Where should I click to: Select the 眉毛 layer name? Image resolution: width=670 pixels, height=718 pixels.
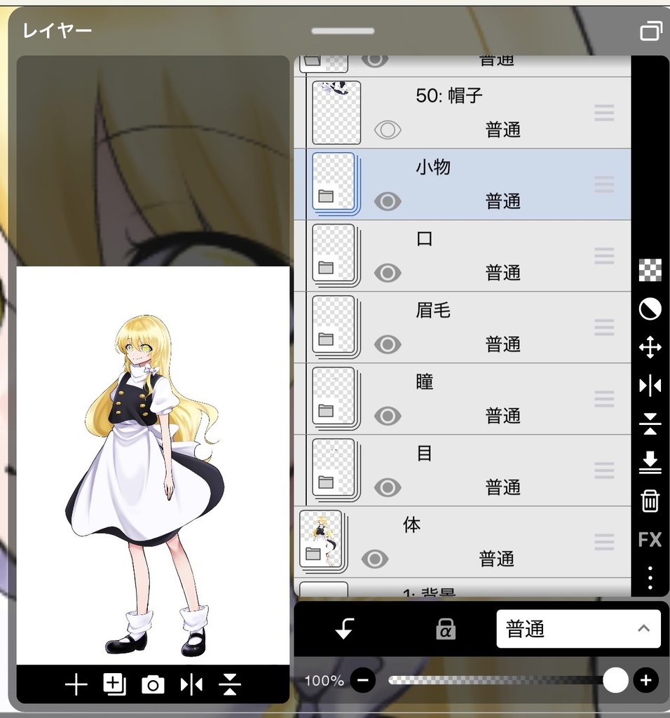tap(433, 310)
